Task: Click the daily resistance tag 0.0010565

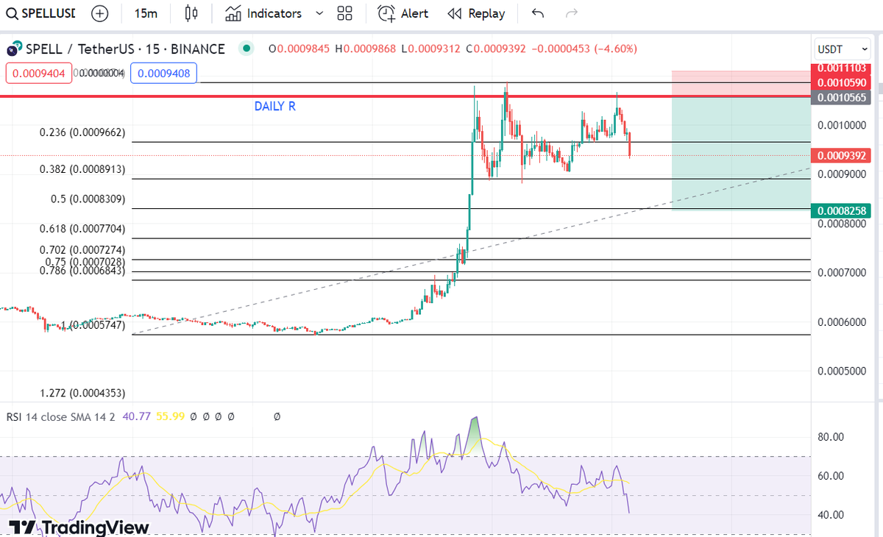Action: [x=840, y=97]
